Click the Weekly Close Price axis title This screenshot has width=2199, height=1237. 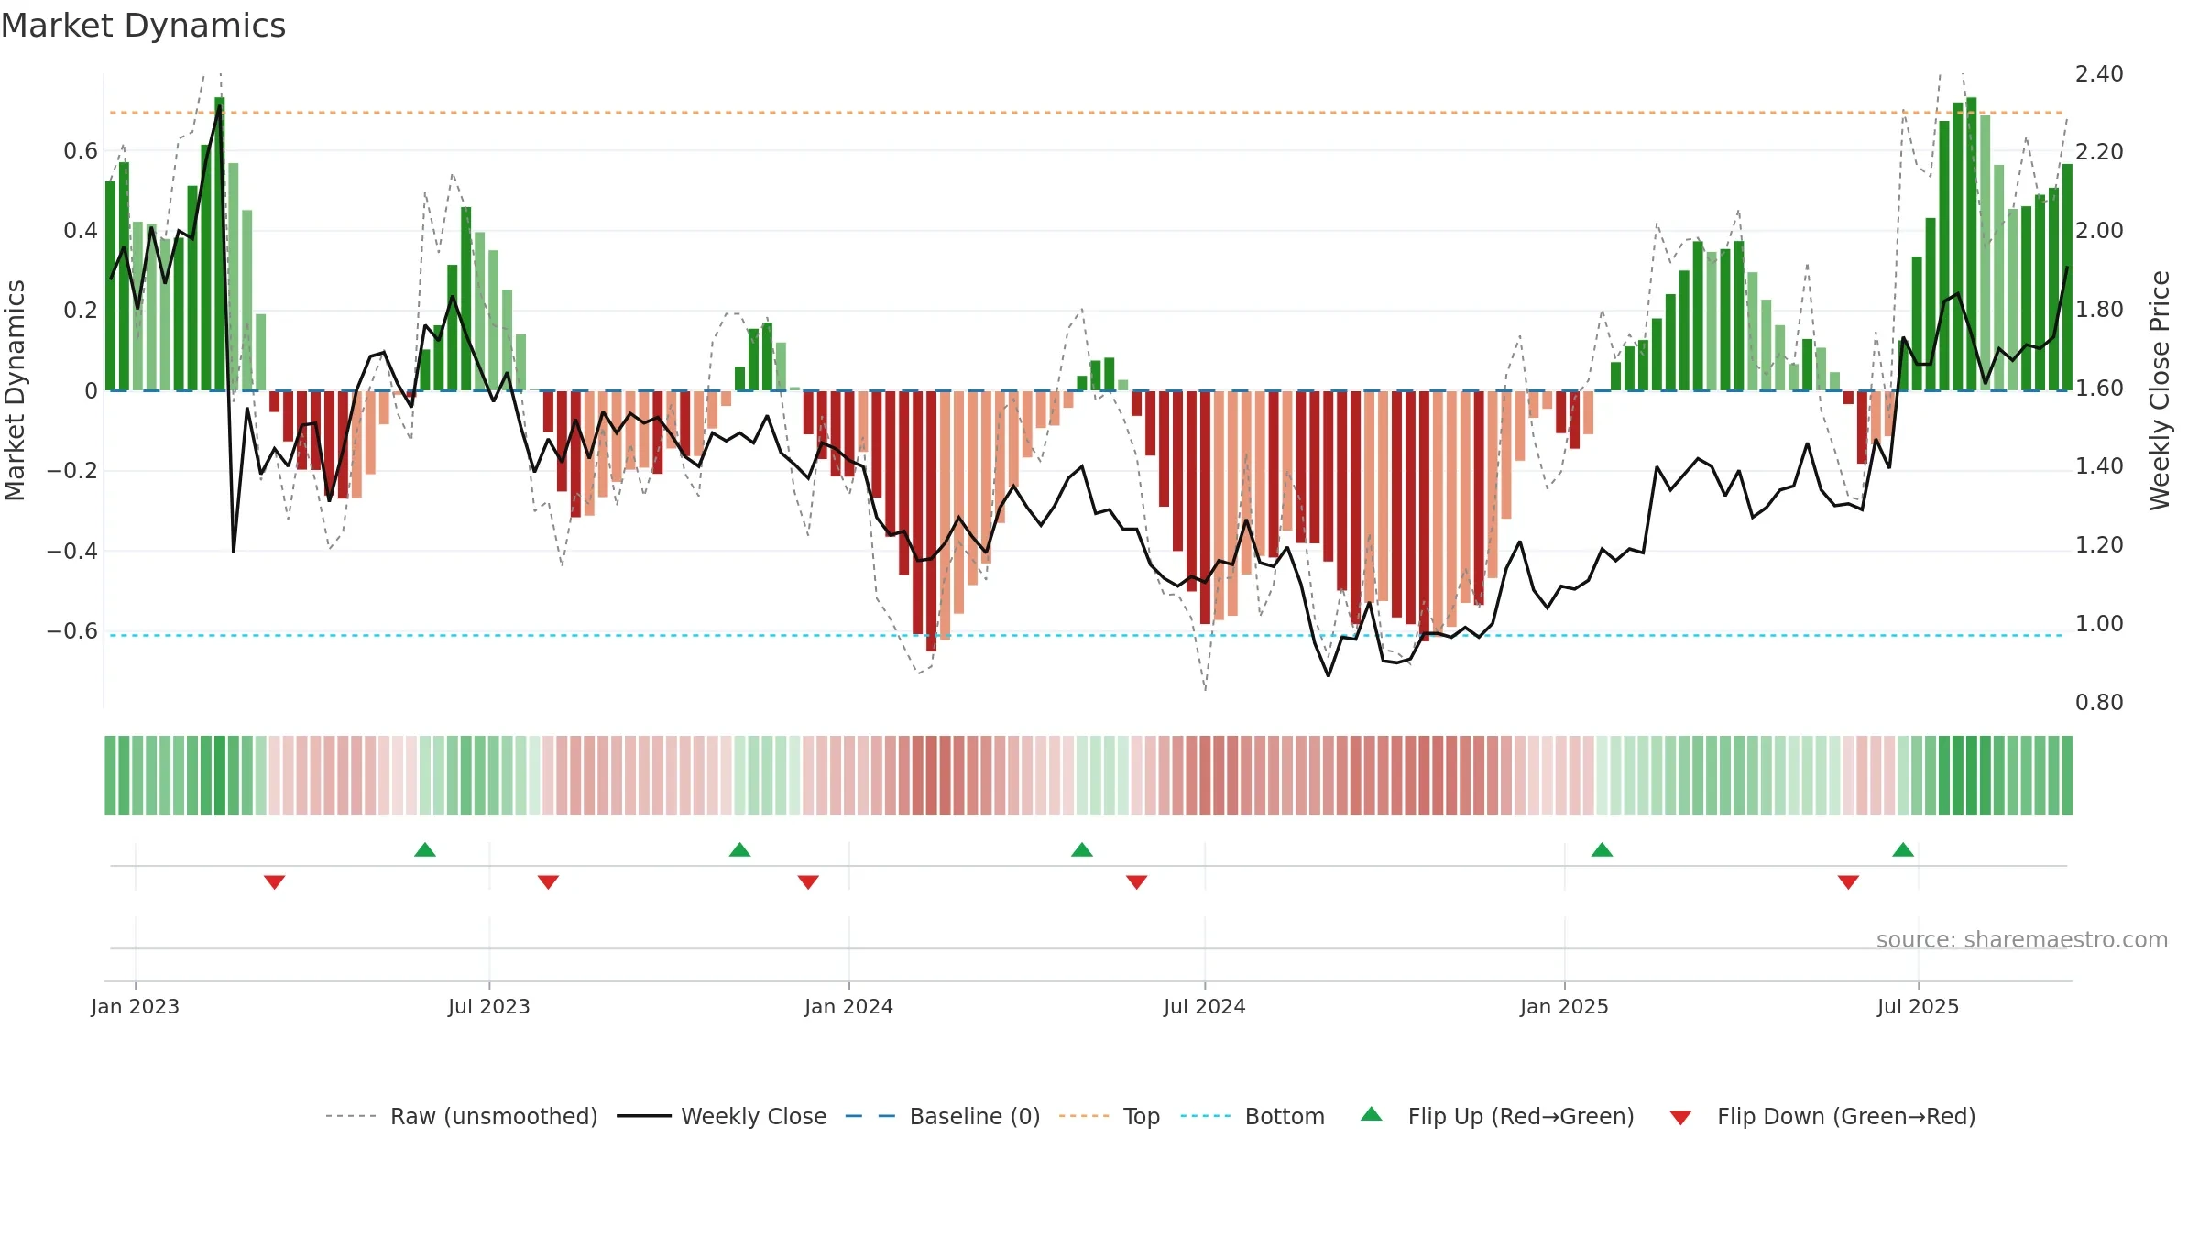(2160, 390)
